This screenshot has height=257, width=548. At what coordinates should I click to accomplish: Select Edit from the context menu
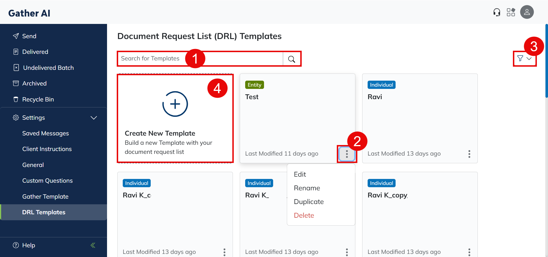[300, 174]
